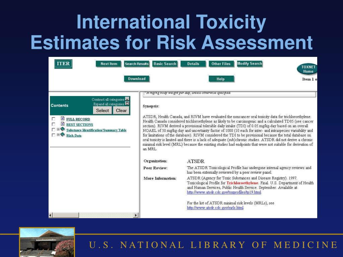Click the ITER logo

tap(63, 64)
